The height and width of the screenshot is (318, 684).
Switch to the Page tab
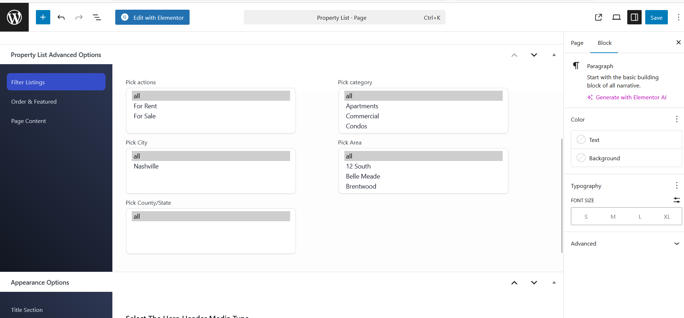577,43
